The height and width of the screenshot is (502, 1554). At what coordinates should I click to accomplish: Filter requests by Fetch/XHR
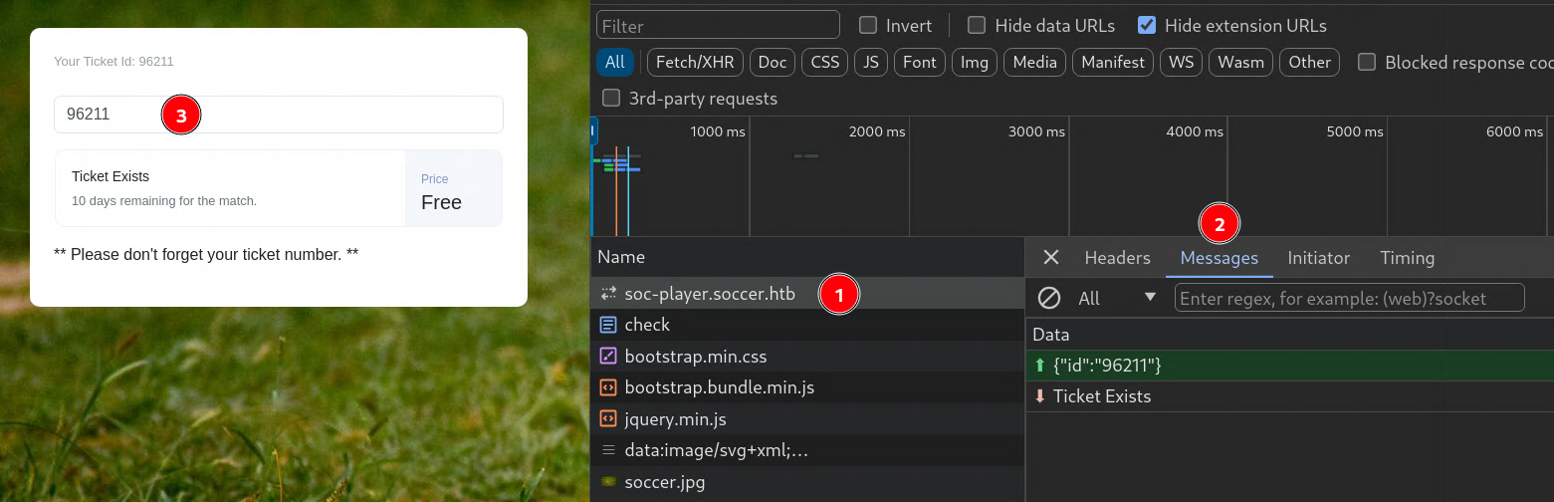click(x=694, y=62)
